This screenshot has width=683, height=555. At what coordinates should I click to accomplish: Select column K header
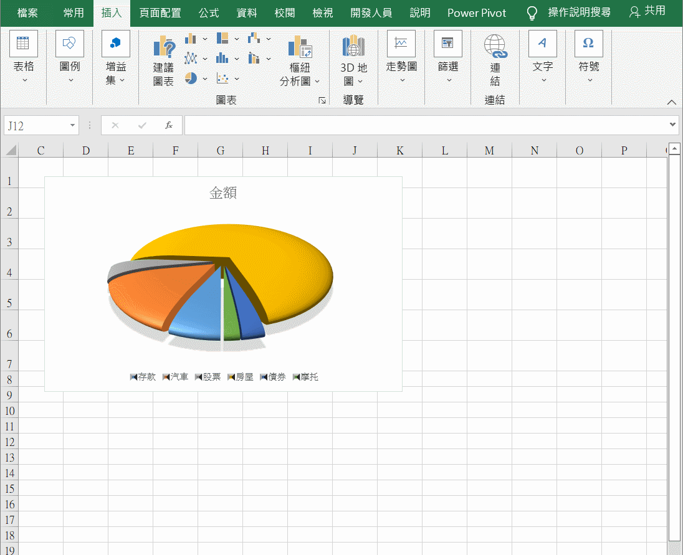click(399, 151)
